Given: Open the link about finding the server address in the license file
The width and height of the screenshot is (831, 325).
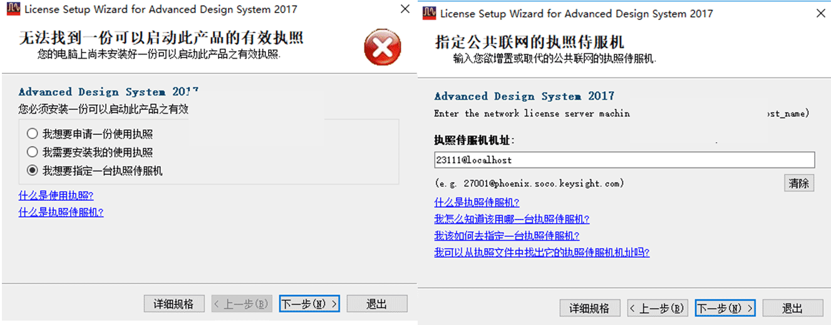Looking at the screenshot, I should pos(542,252).
